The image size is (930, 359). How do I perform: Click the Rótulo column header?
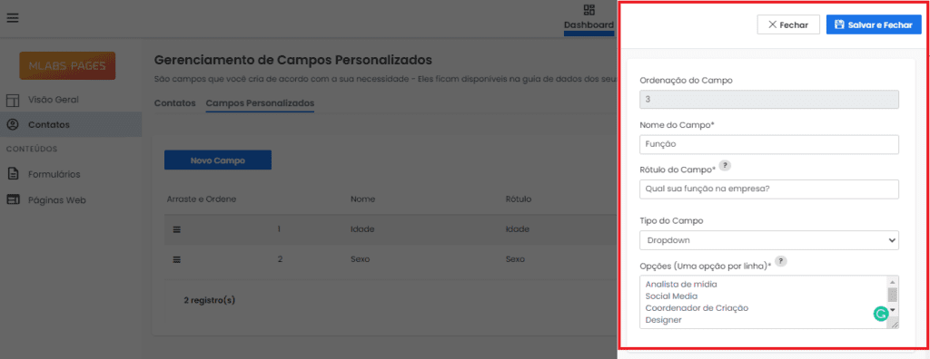pos(519,199)
